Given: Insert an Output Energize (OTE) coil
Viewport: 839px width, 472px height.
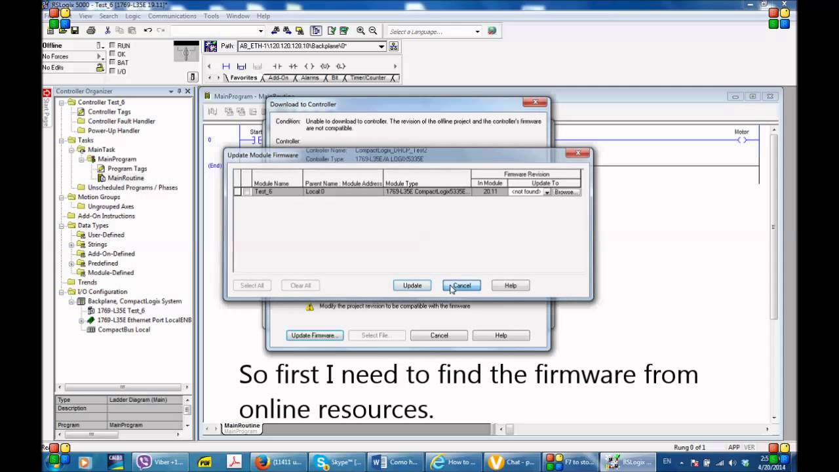Looking at the screenshot, I should [309, 66].
